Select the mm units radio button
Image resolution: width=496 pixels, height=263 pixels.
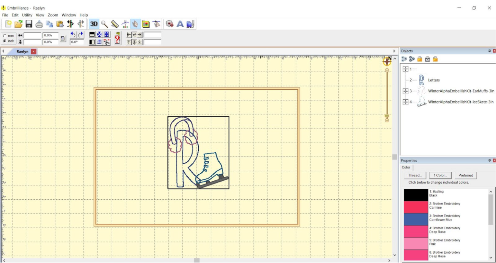pyautogui.click(x=5, y=36)
